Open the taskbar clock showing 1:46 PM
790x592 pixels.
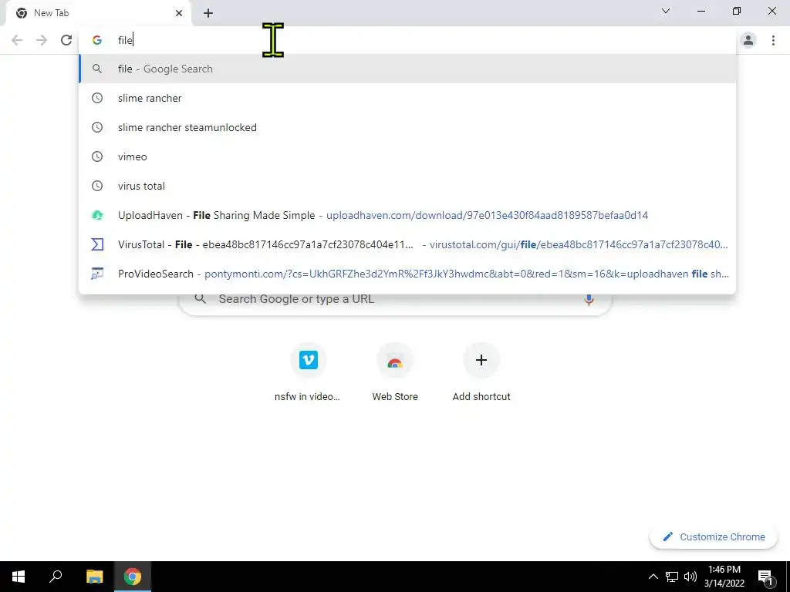coord(724,577)
